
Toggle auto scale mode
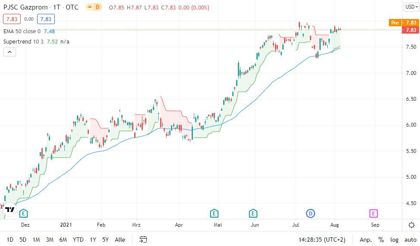coord(410,240)
